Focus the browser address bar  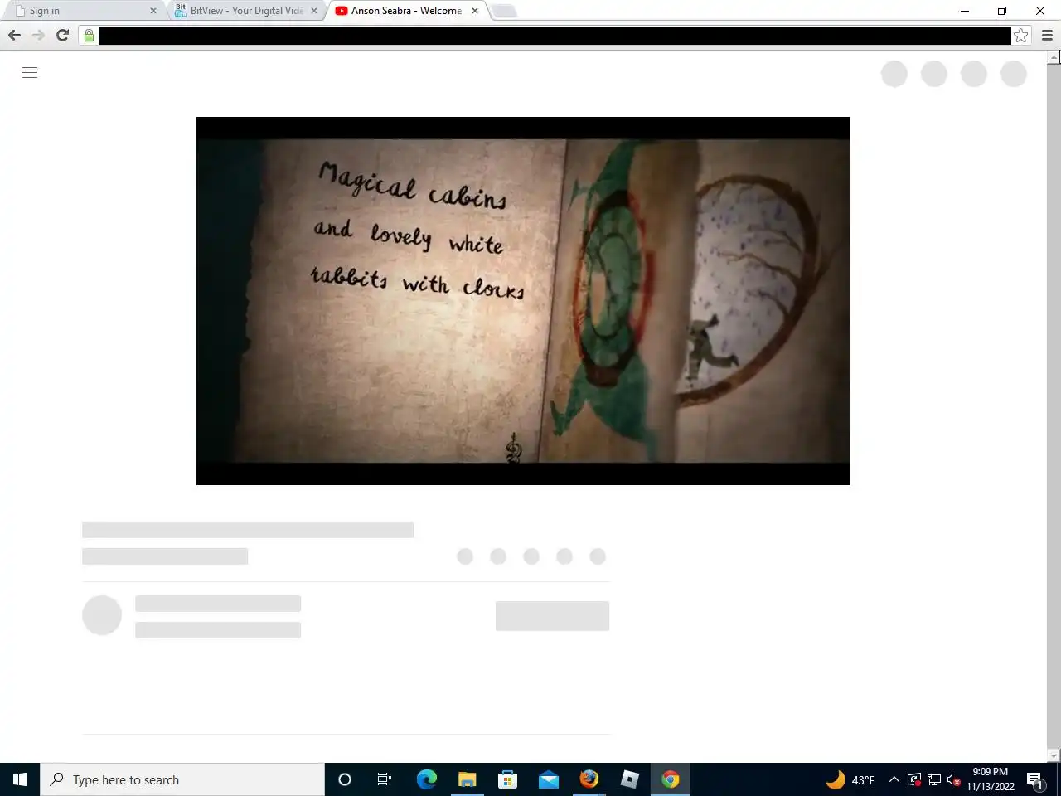click(x=554, y=36)
